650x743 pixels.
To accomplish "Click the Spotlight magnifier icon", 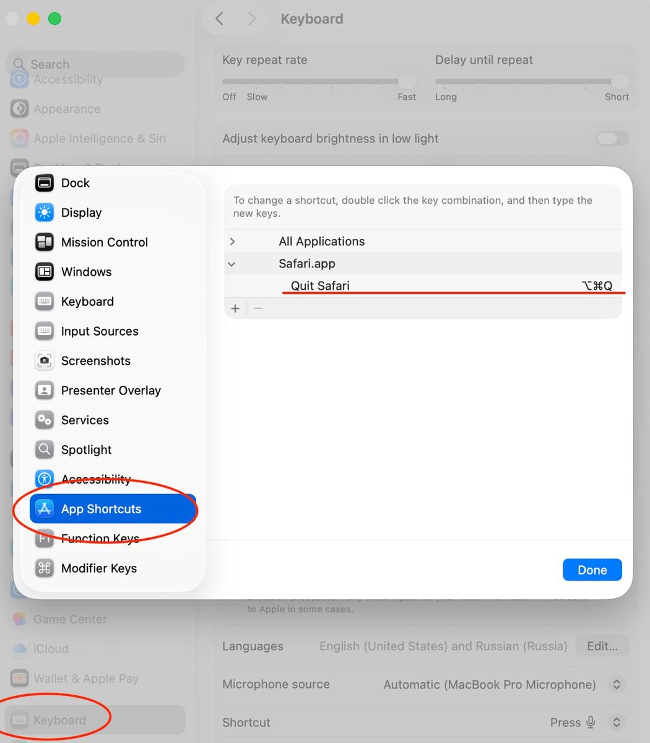I will (x=45, y=450).
